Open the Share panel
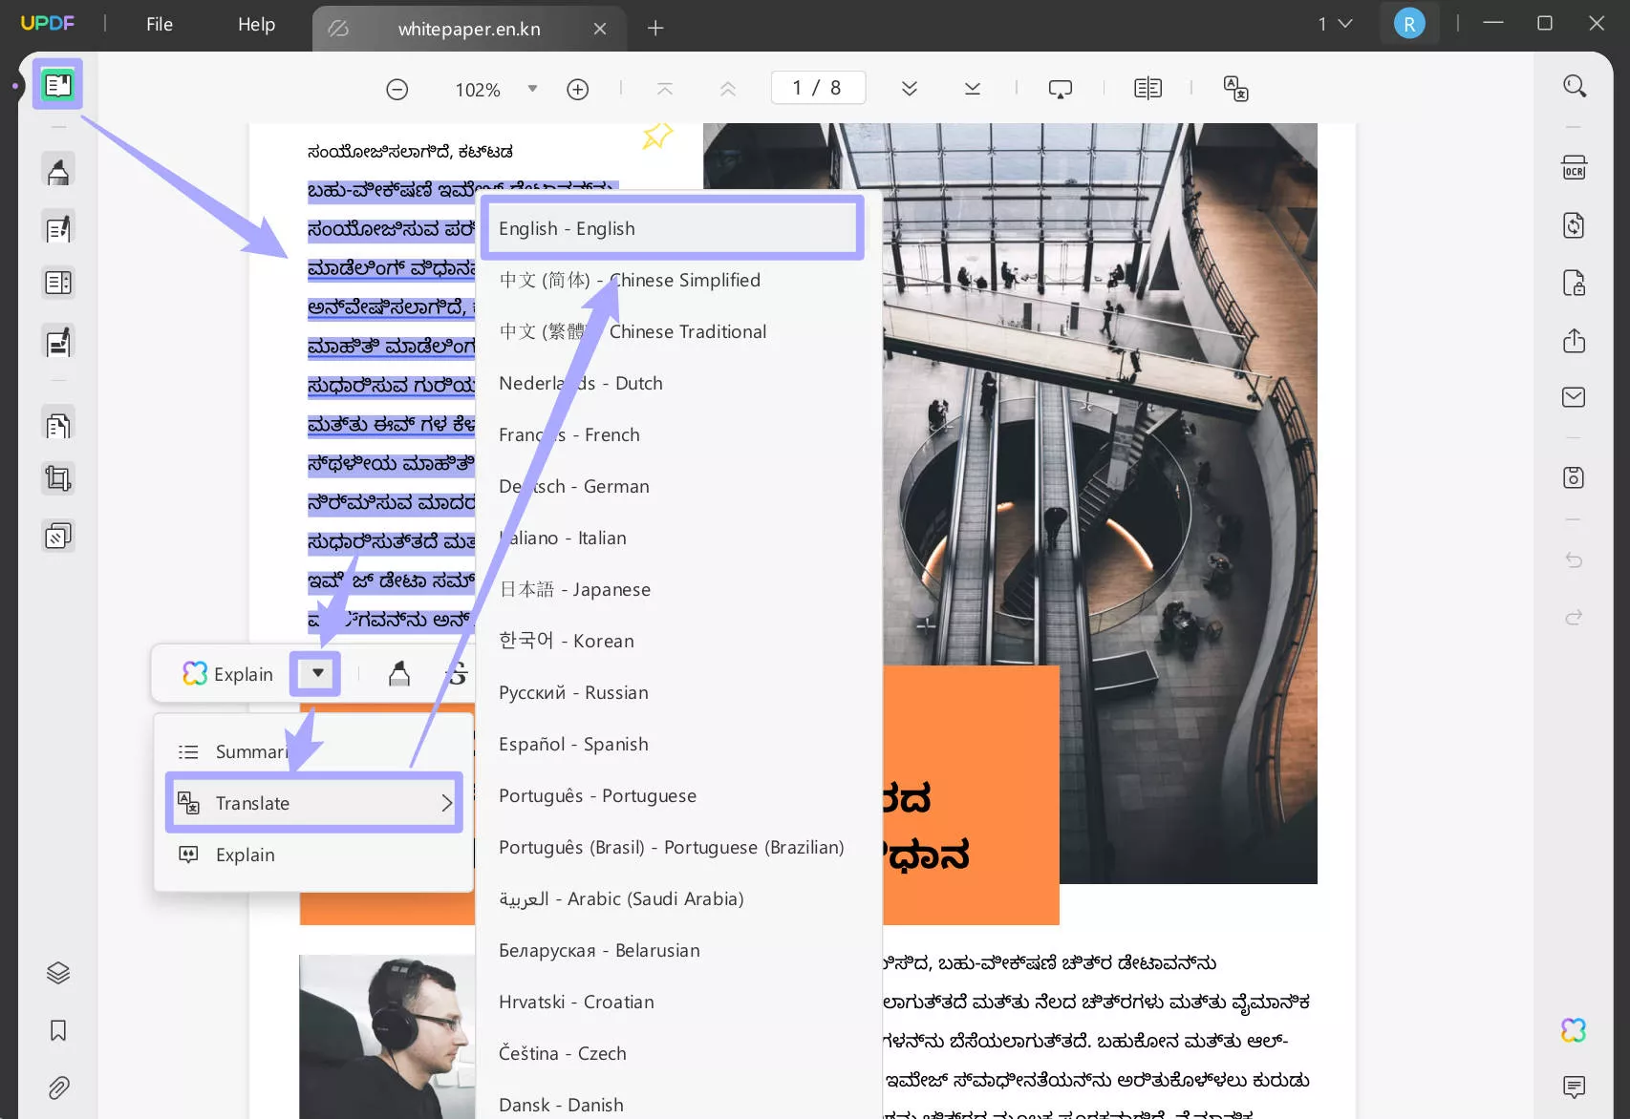Screen dimensions: 1630x1119 [1574, 341]
